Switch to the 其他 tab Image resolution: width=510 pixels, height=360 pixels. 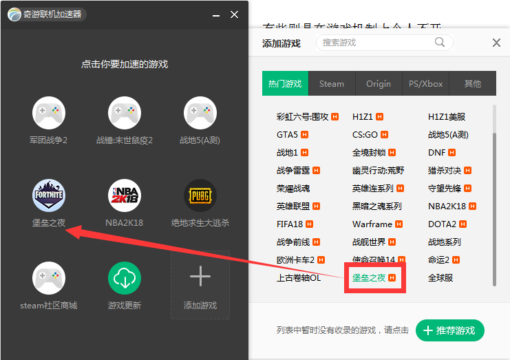[x=473, y=83]
